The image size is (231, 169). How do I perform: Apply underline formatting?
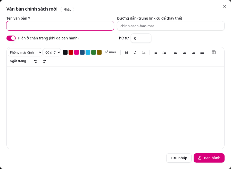144,52
